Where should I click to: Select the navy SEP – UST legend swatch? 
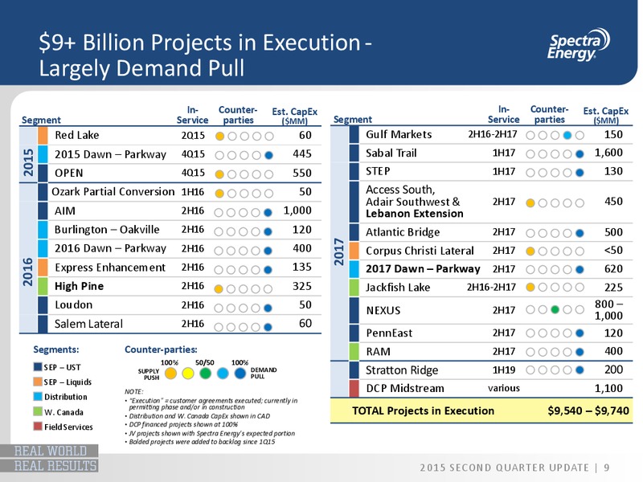38,367
